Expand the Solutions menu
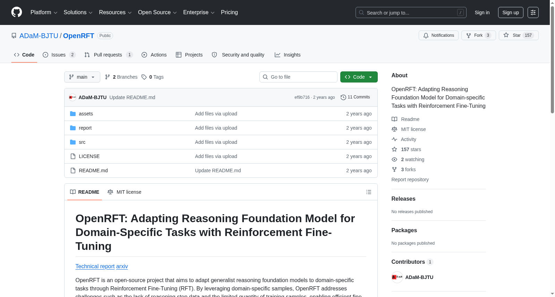Image resolution: width=555 pixels, height=297 pixels. pyautogui.click(x=78, y=12)
